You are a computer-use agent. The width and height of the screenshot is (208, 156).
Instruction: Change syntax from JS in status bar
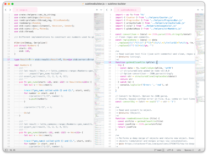pyautogui.click(x=199, y=150)
